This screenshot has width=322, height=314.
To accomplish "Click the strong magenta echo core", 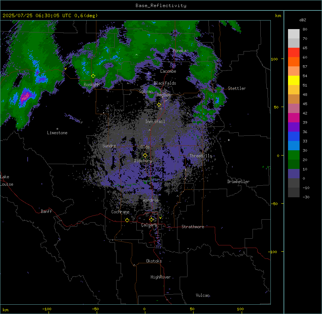I will pos(25,97).
